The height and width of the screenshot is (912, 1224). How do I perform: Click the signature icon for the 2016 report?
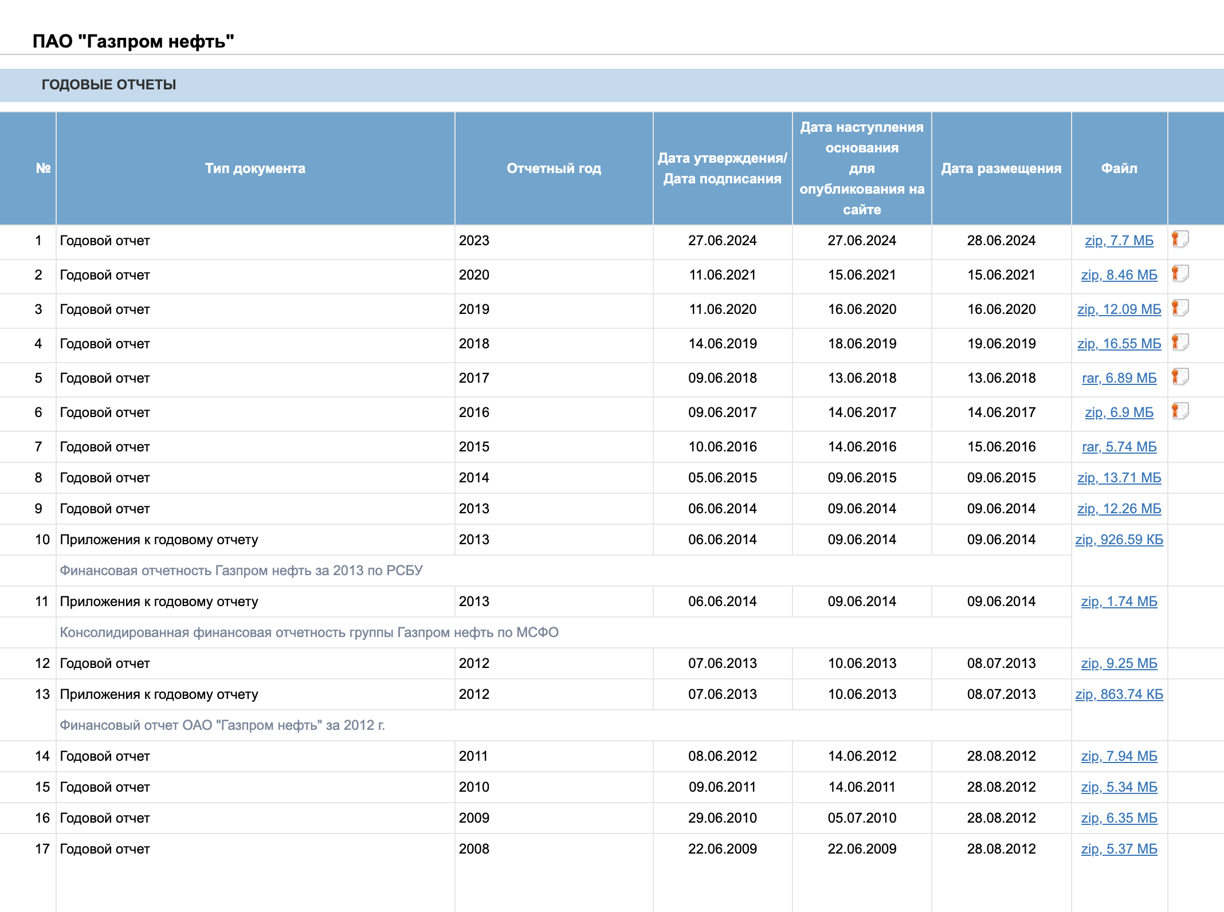pos(1180,411)
